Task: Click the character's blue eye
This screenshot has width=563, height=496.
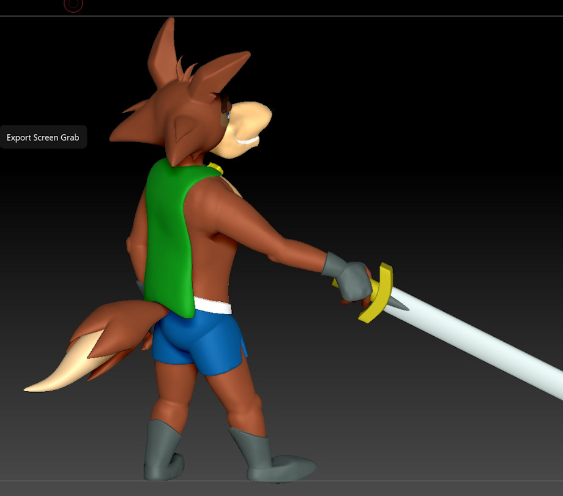Action: point(229,115)
